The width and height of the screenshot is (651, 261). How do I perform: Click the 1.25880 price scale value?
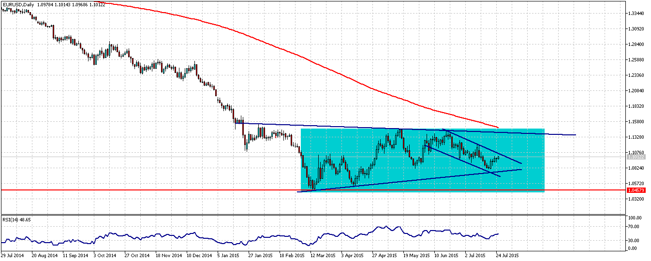636,59
